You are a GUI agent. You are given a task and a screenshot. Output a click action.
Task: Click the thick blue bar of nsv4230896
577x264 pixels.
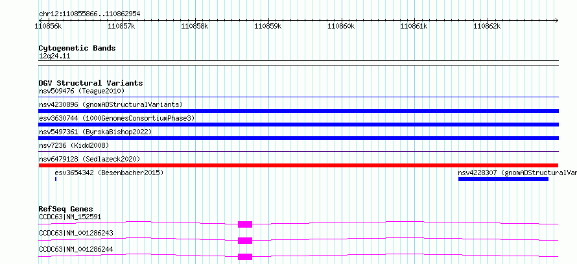[x=298, y=111]
